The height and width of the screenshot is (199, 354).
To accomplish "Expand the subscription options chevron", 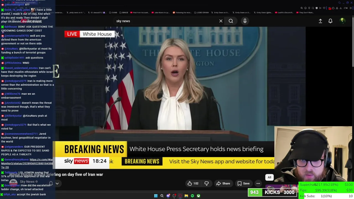I will coord(57,183).
